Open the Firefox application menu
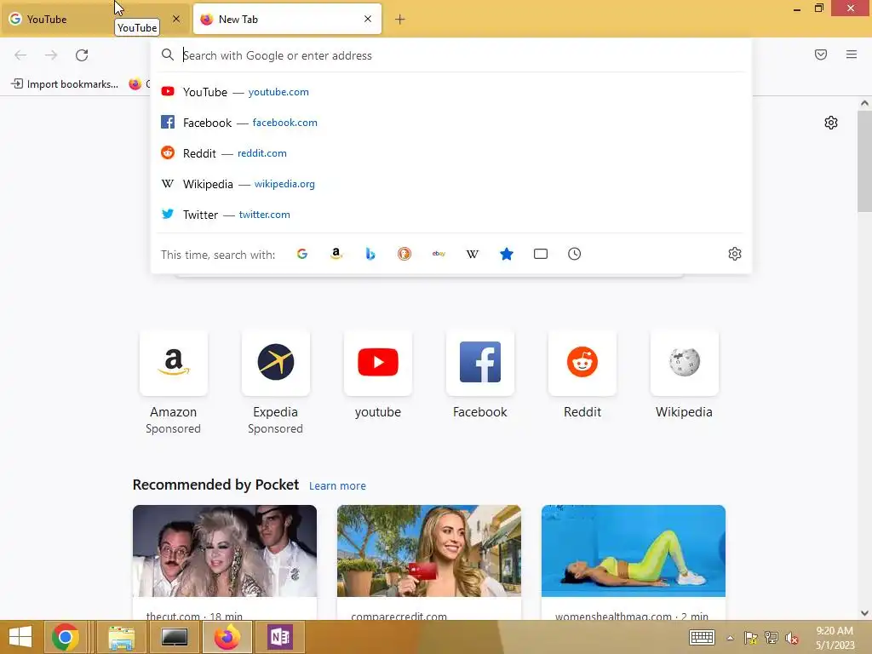 (x=852, y=54)
